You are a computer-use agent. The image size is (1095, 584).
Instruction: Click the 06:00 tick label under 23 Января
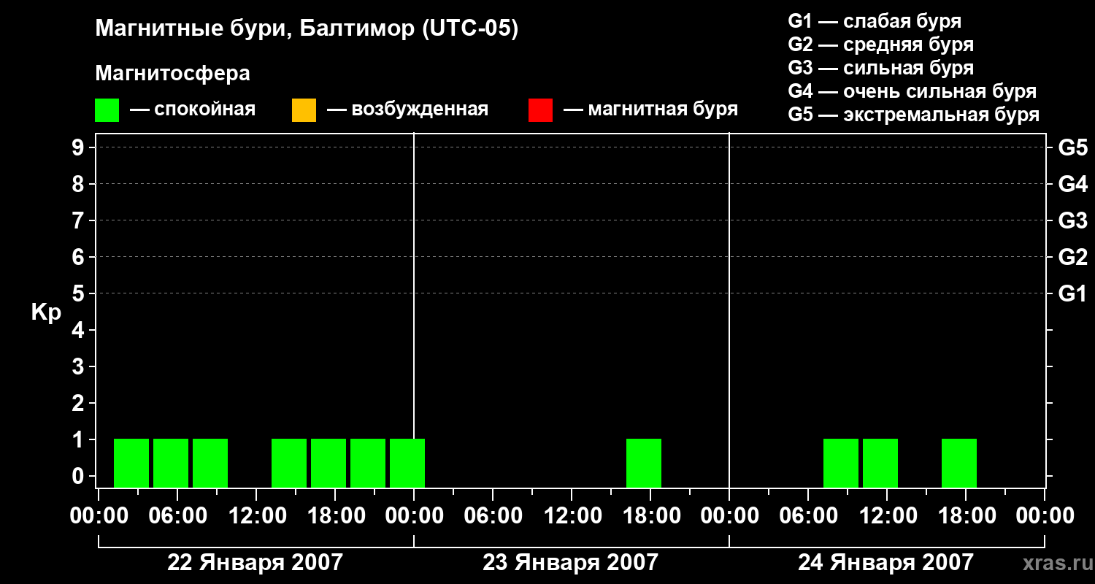(493, 516)
